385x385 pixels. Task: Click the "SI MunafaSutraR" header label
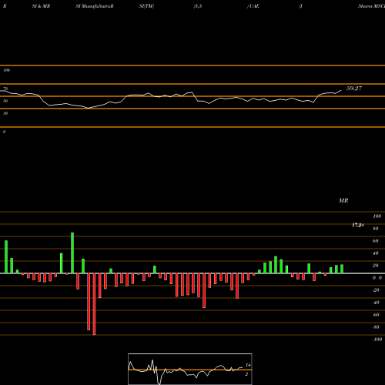pos(95,6)
